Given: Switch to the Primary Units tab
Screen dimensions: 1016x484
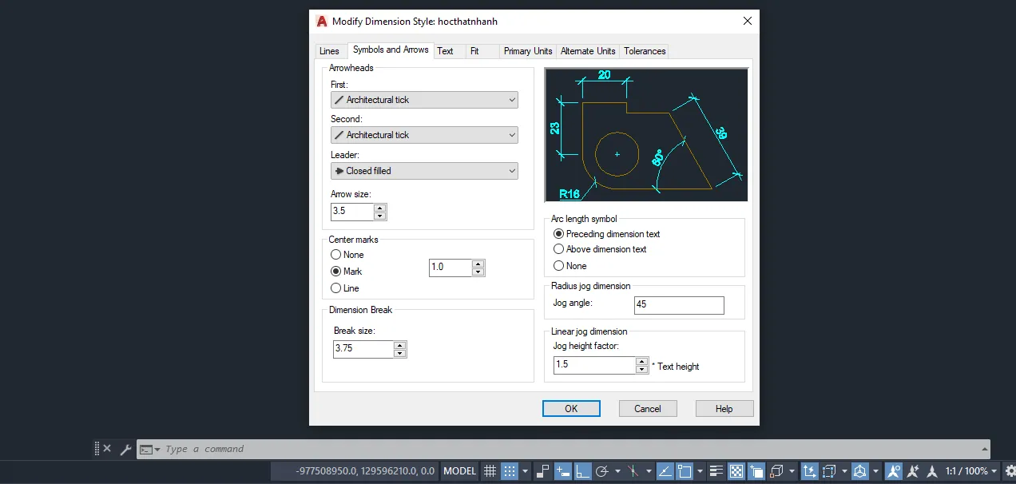Looking at the screenshot, I should tap(528, 51).
